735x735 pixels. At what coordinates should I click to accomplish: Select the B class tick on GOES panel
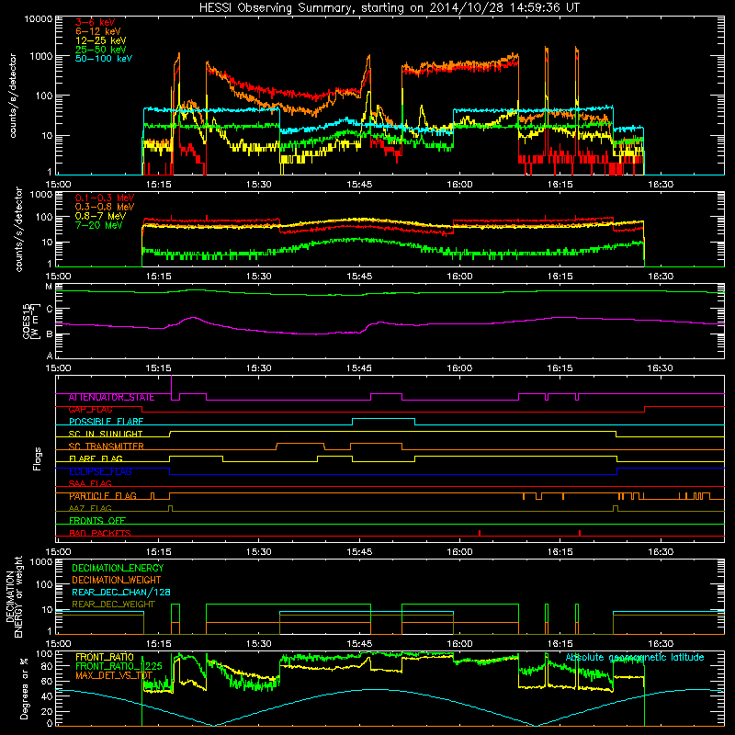(50, 334)
